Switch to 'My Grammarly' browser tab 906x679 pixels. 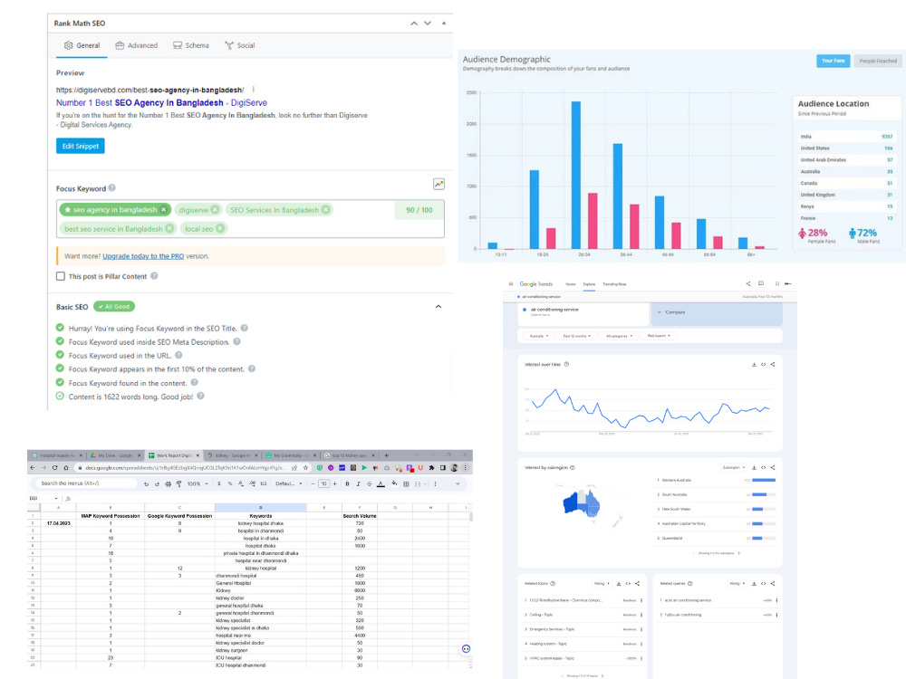tap(291, 455)
